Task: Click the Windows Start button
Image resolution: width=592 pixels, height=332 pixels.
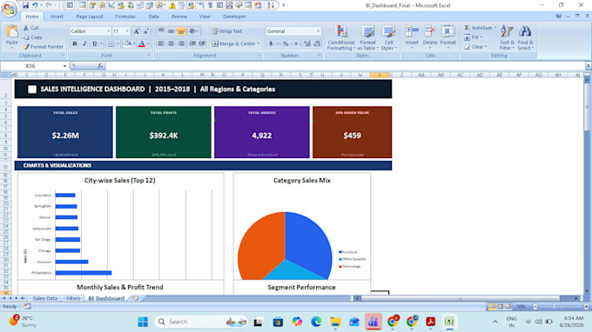Action: click(x=143, y=322)
